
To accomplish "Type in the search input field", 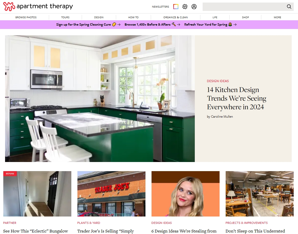I will (x=243, y=7).
